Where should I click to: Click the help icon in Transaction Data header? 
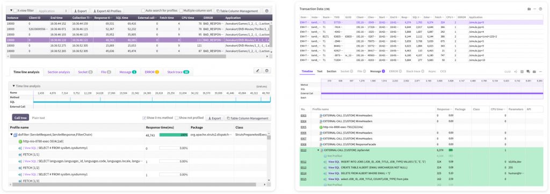540,9
